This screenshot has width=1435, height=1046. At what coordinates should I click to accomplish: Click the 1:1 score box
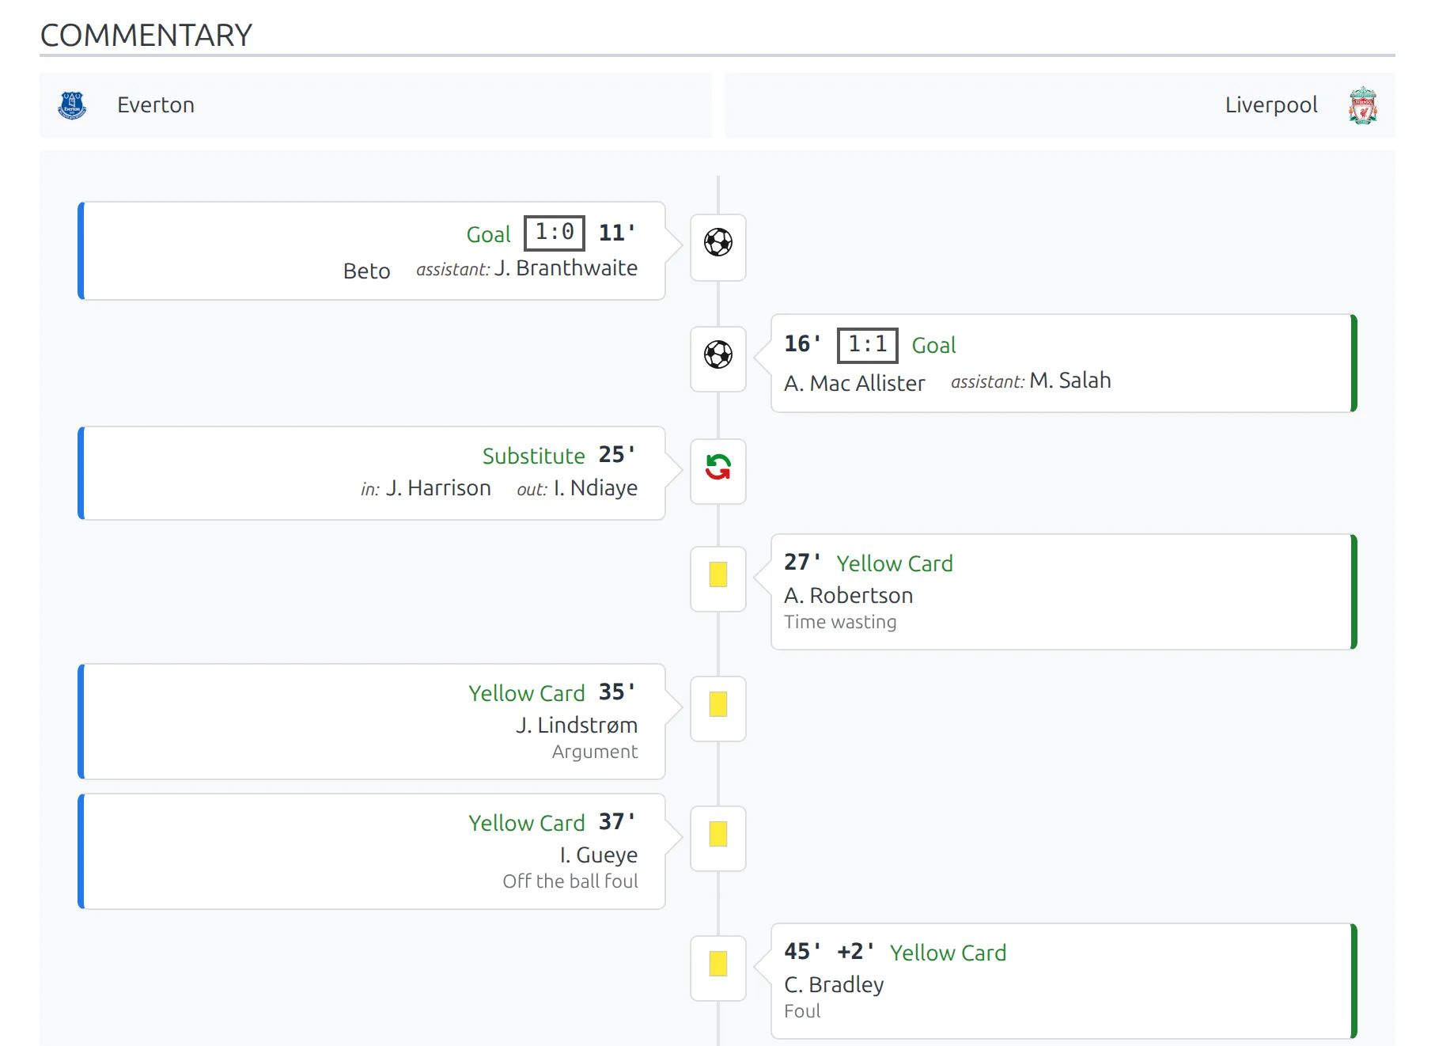point(868,345)
